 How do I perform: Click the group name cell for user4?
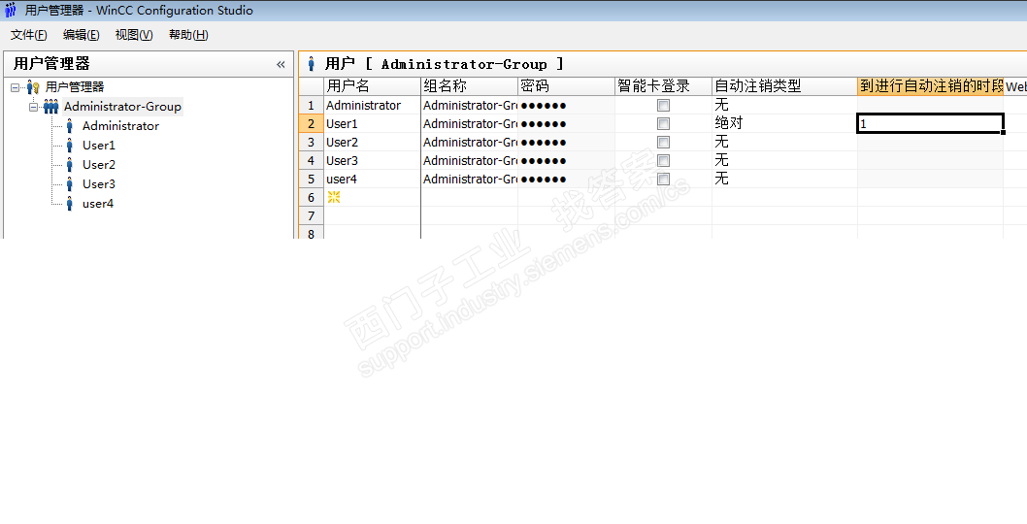click(469, 179)
